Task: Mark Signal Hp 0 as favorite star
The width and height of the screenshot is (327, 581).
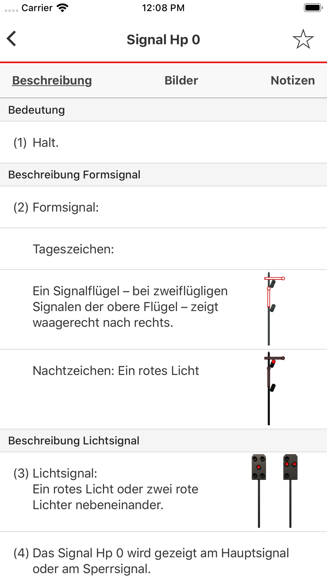Action: coord(303,39)
